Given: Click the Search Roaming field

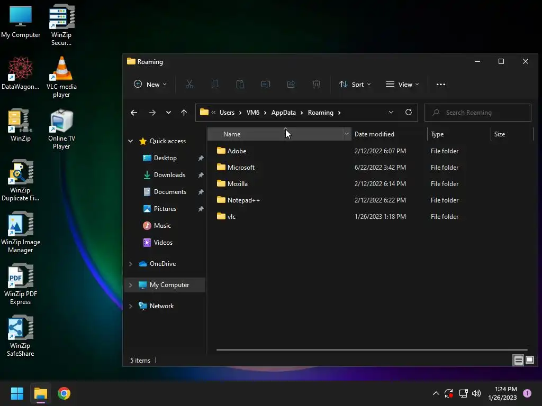Looking at the screenshot, I should click(x=478, y=113).
